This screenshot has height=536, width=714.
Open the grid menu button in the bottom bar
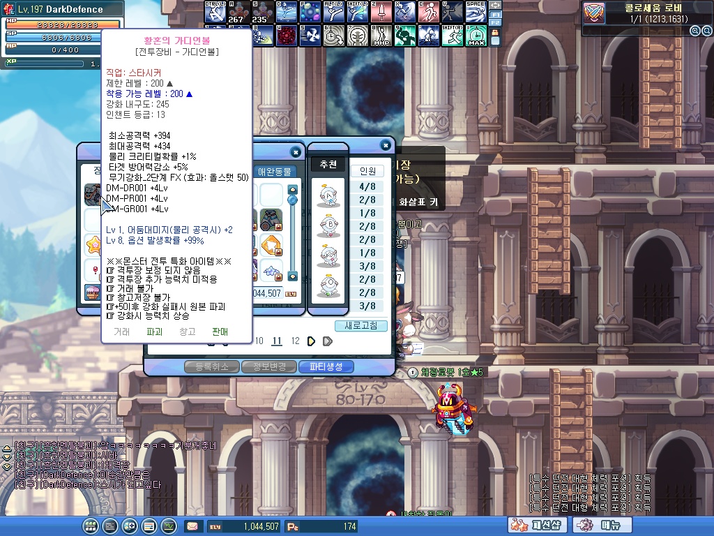tap(90, 526)
